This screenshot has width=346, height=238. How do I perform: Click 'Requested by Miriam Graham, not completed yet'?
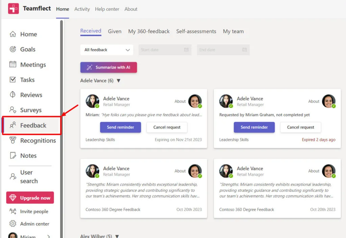click(x=264, y=115)
